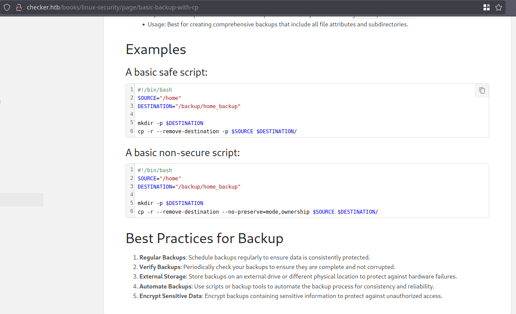Click the DESTINATION assignment line in the safe script

(x=189, y=106)
